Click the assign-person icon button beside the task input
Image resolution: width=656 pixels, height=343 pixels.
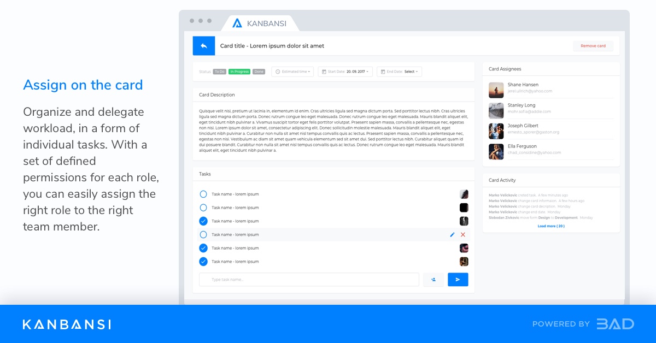point(434,280)
